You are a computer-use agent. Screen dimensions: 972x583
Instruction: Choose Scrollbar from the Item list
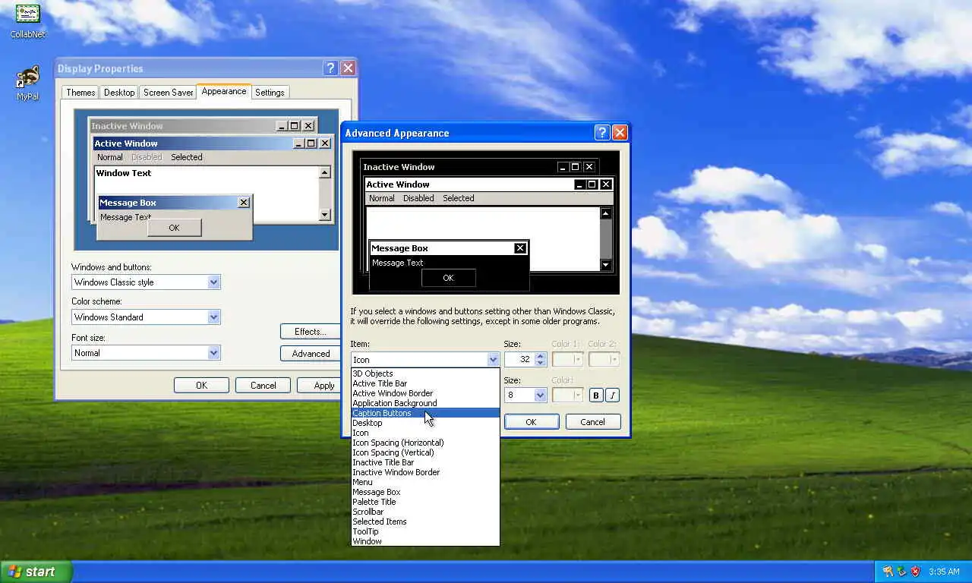point(425,512)
